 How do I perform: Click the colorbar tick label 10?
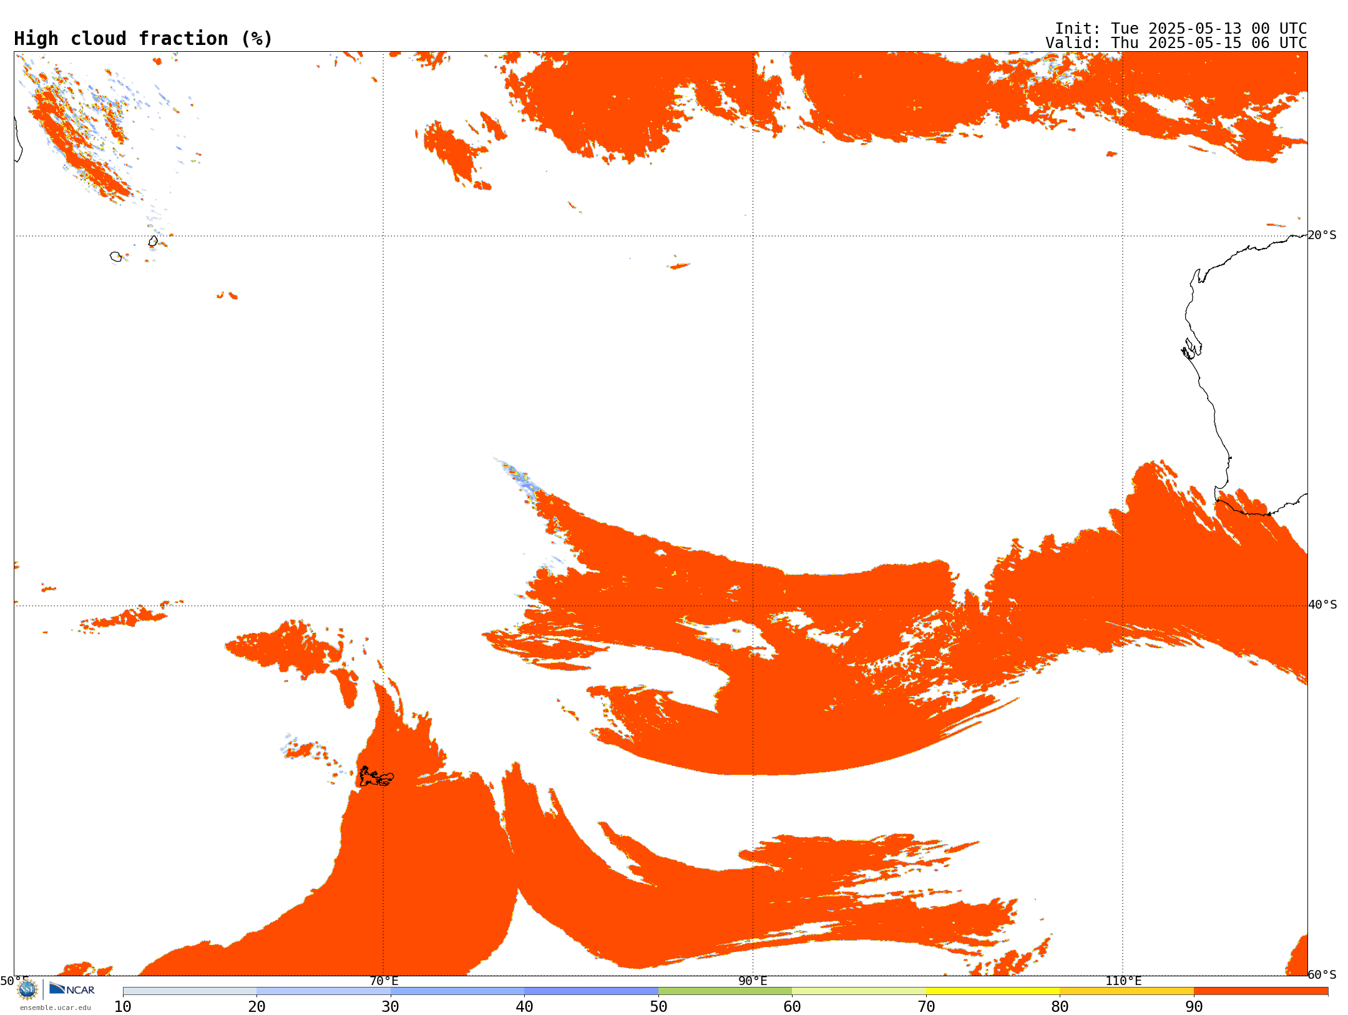pos(123,1007)
